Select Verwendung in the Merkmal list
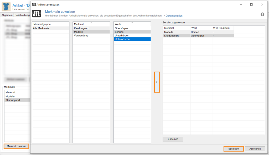Image resolution: width=269 pixels, height=155 pixels. [81, 35]
